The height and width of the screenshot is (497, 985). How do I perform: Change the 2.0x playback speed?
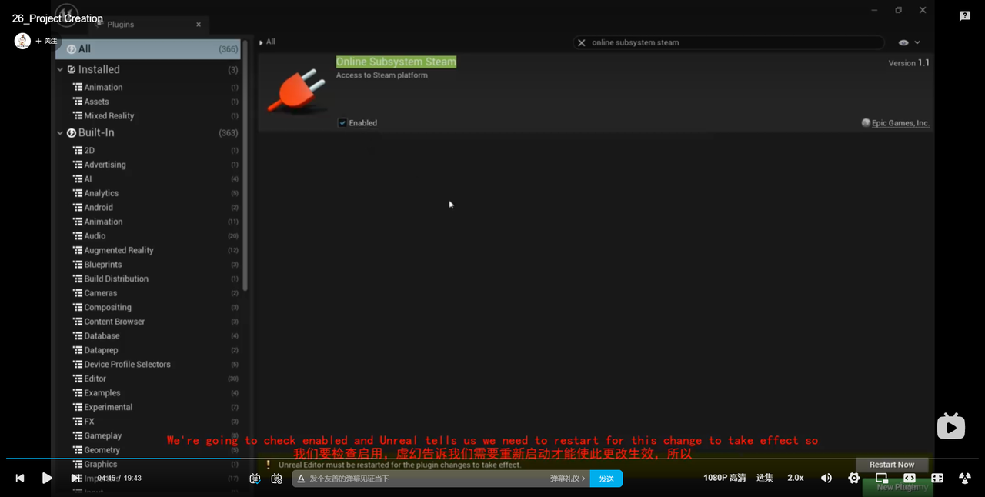(796, 478)
